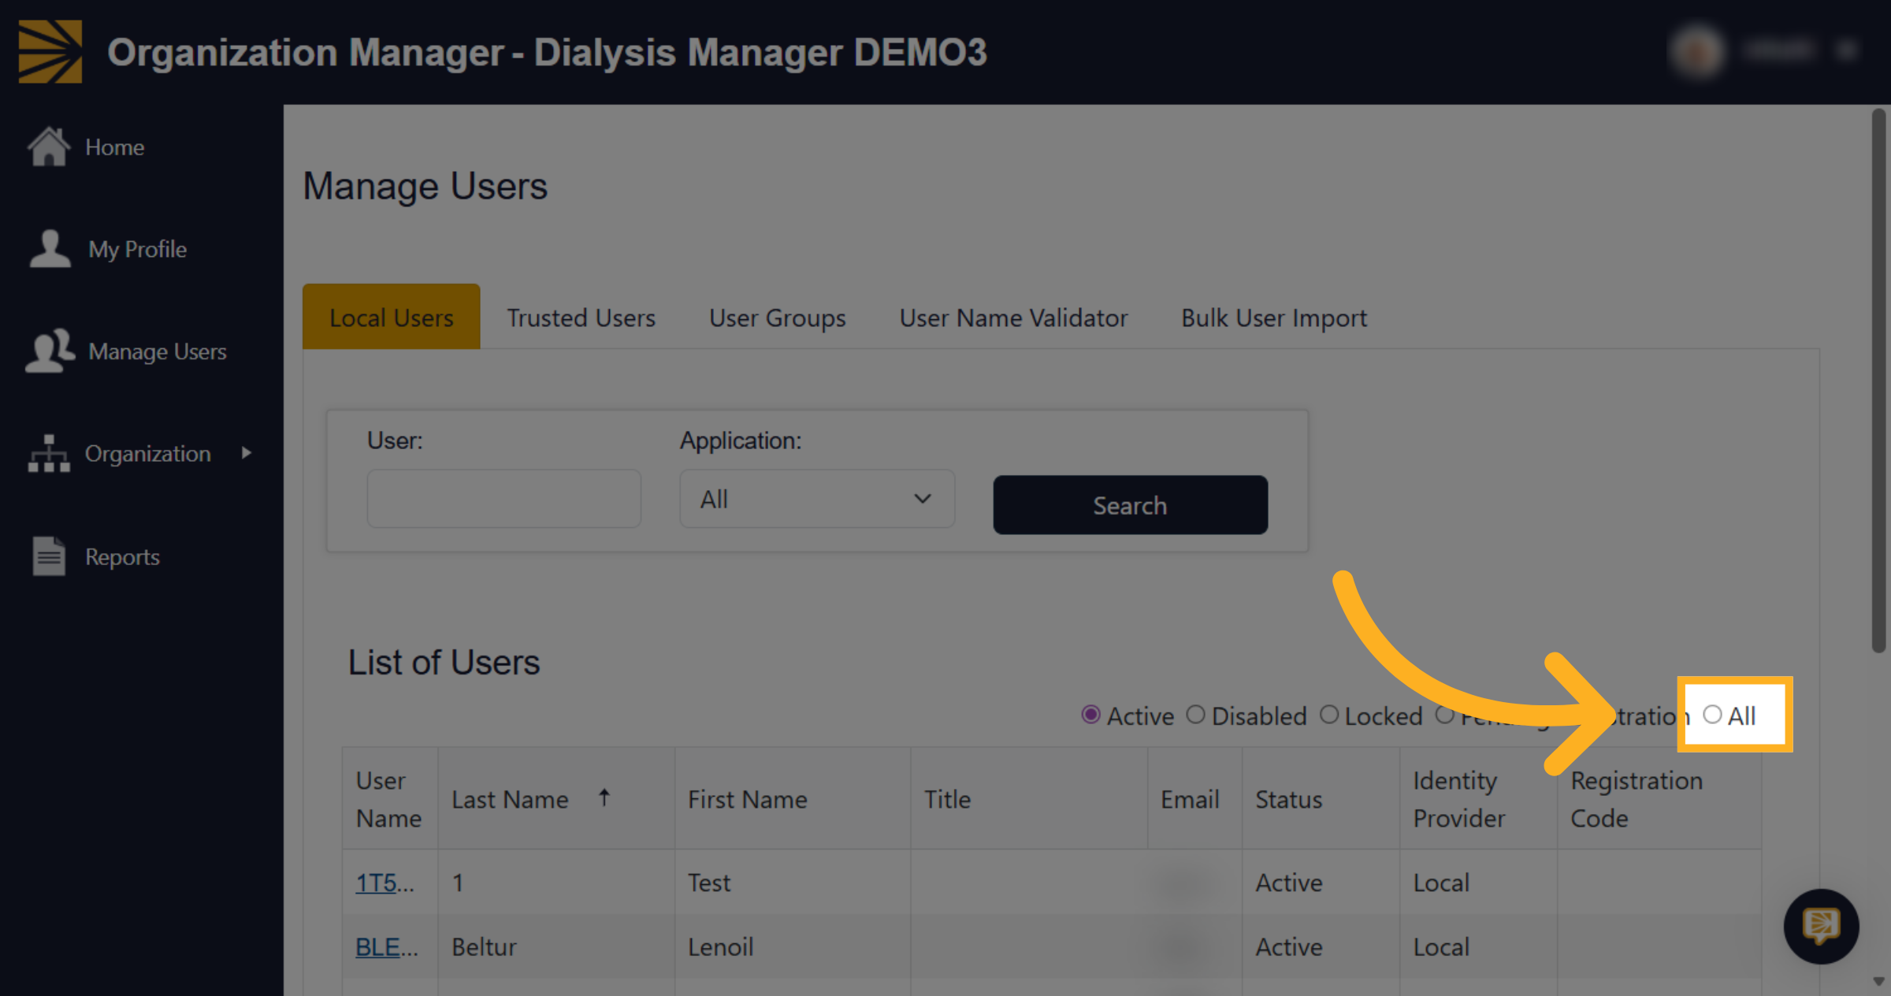Open the 1T5... user name link
Screen dimensions: 1891x996
385,883
